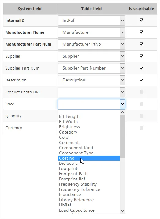
Task: Toggle Manufacturer Part Num searchable checkbox
Action: (141, 44)
